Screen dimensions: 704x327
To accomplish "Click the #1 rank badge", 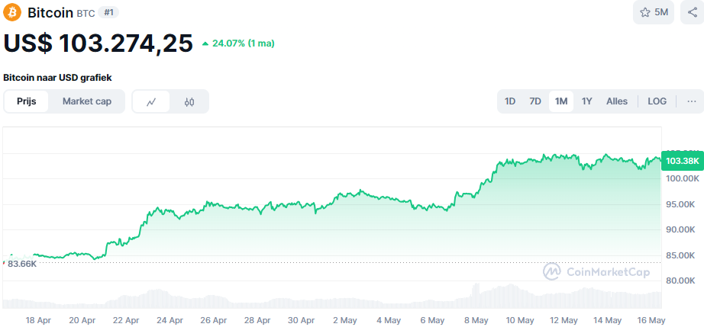I will pyautogui.click(x=108, y=12).
